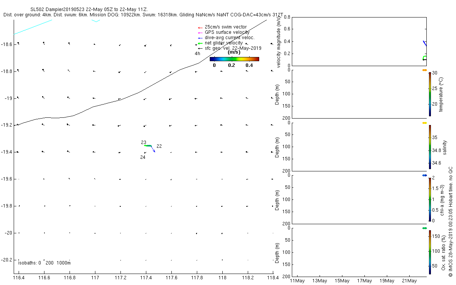Click latitude tick label '-19.2'
This screenshot has width=456, height=285.
pyautogui.click(x=6, y=125)
